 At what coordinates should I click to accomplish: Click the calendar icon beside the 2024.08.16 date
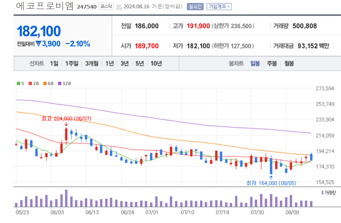[119, 6]
